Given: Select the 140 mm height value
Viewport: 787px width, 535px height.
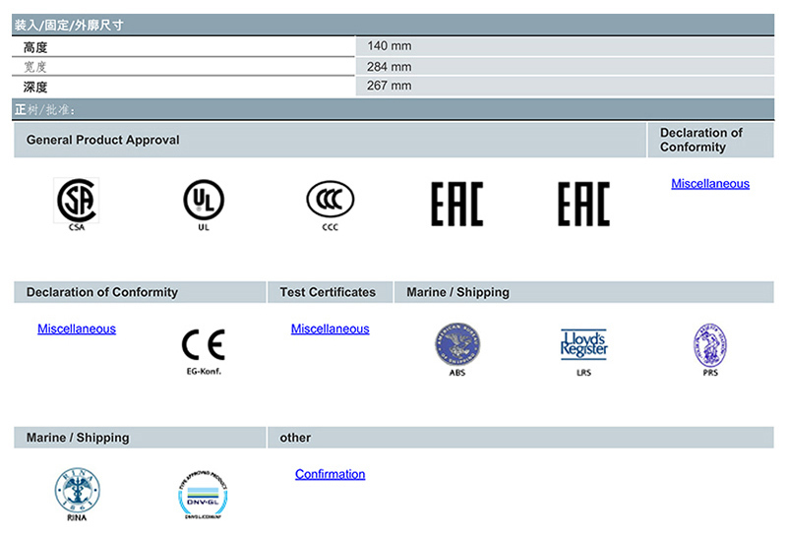Looking at the screenshot, I should click(x=389, y=46).
